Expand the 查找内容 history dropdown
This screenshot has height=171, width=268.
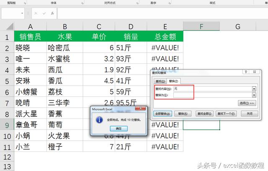tap(254, 89)
